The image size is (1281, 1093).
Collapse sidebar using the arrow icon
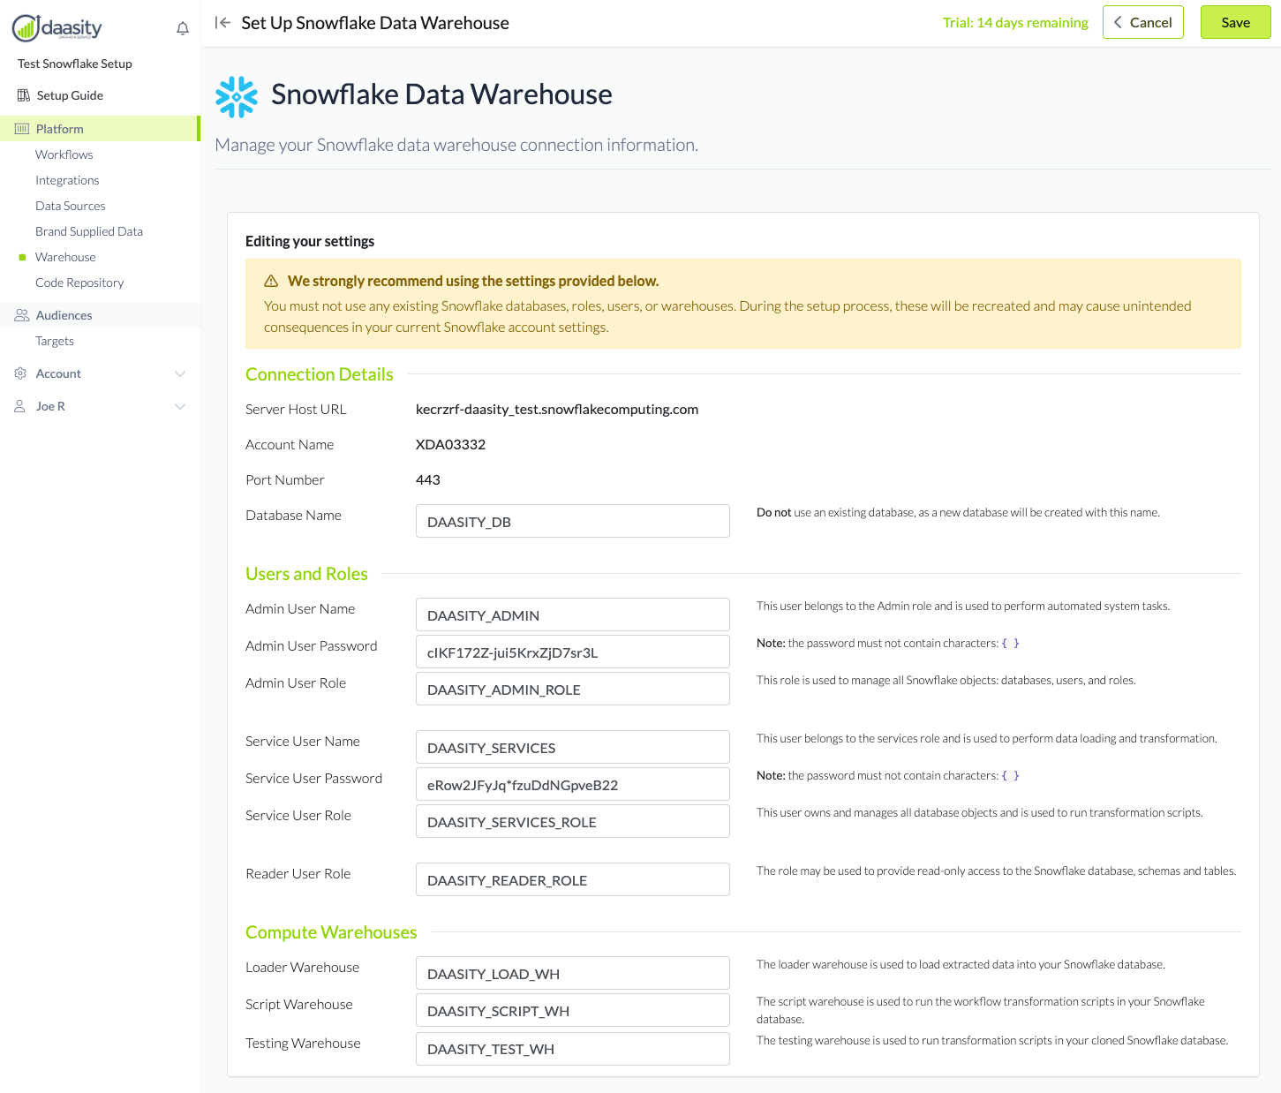tap(223, 23)
